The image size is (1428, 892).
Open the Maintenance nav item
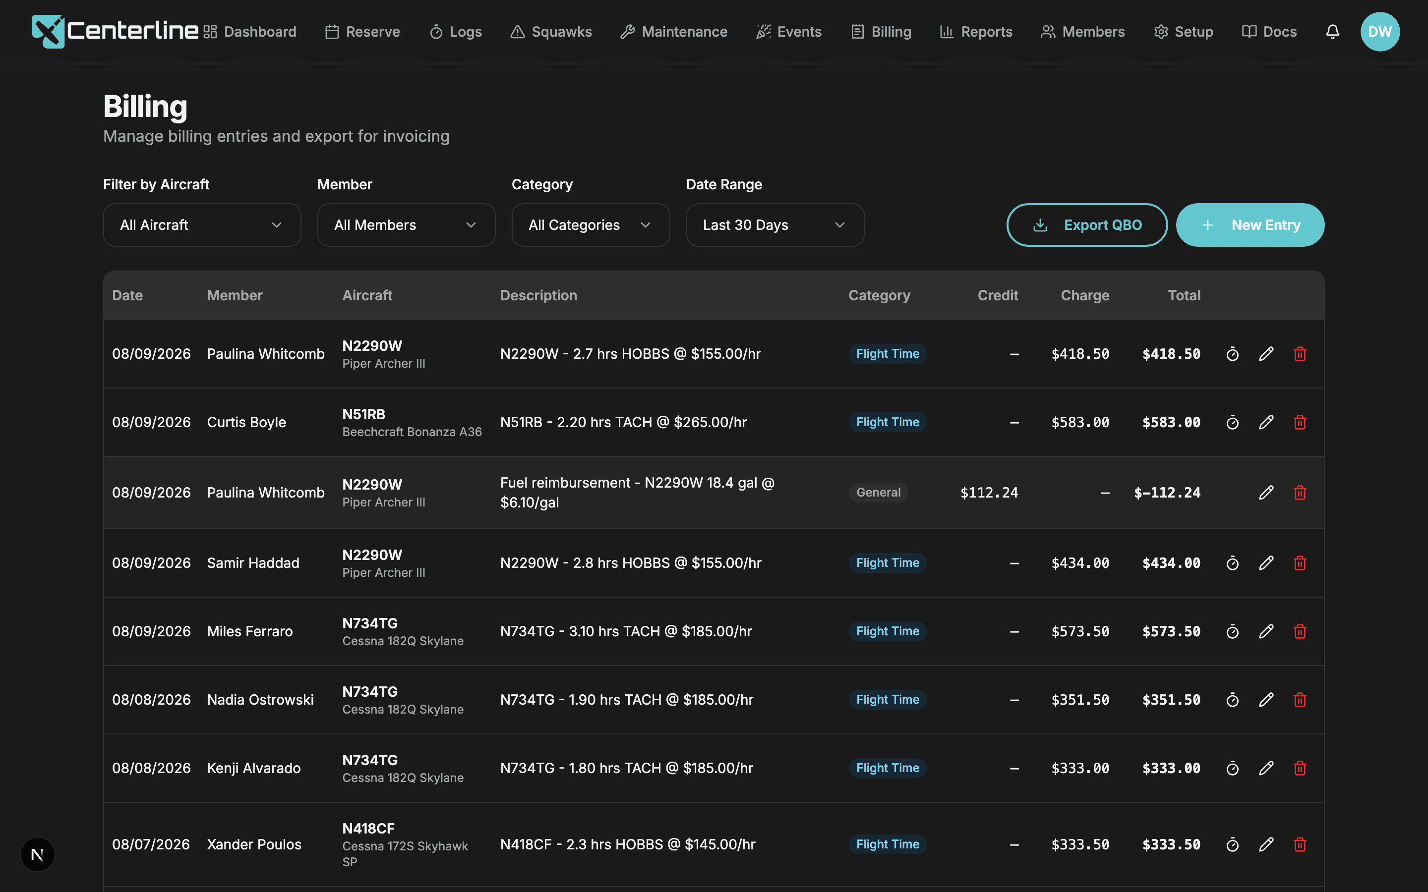click(674, 32)
